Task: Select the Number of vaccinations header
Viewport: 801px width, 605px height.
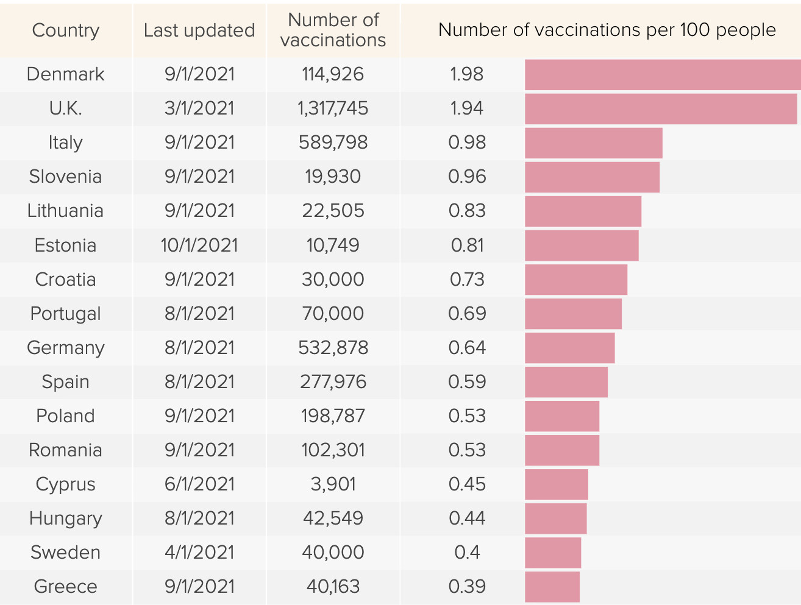Action: coord(333,30)
